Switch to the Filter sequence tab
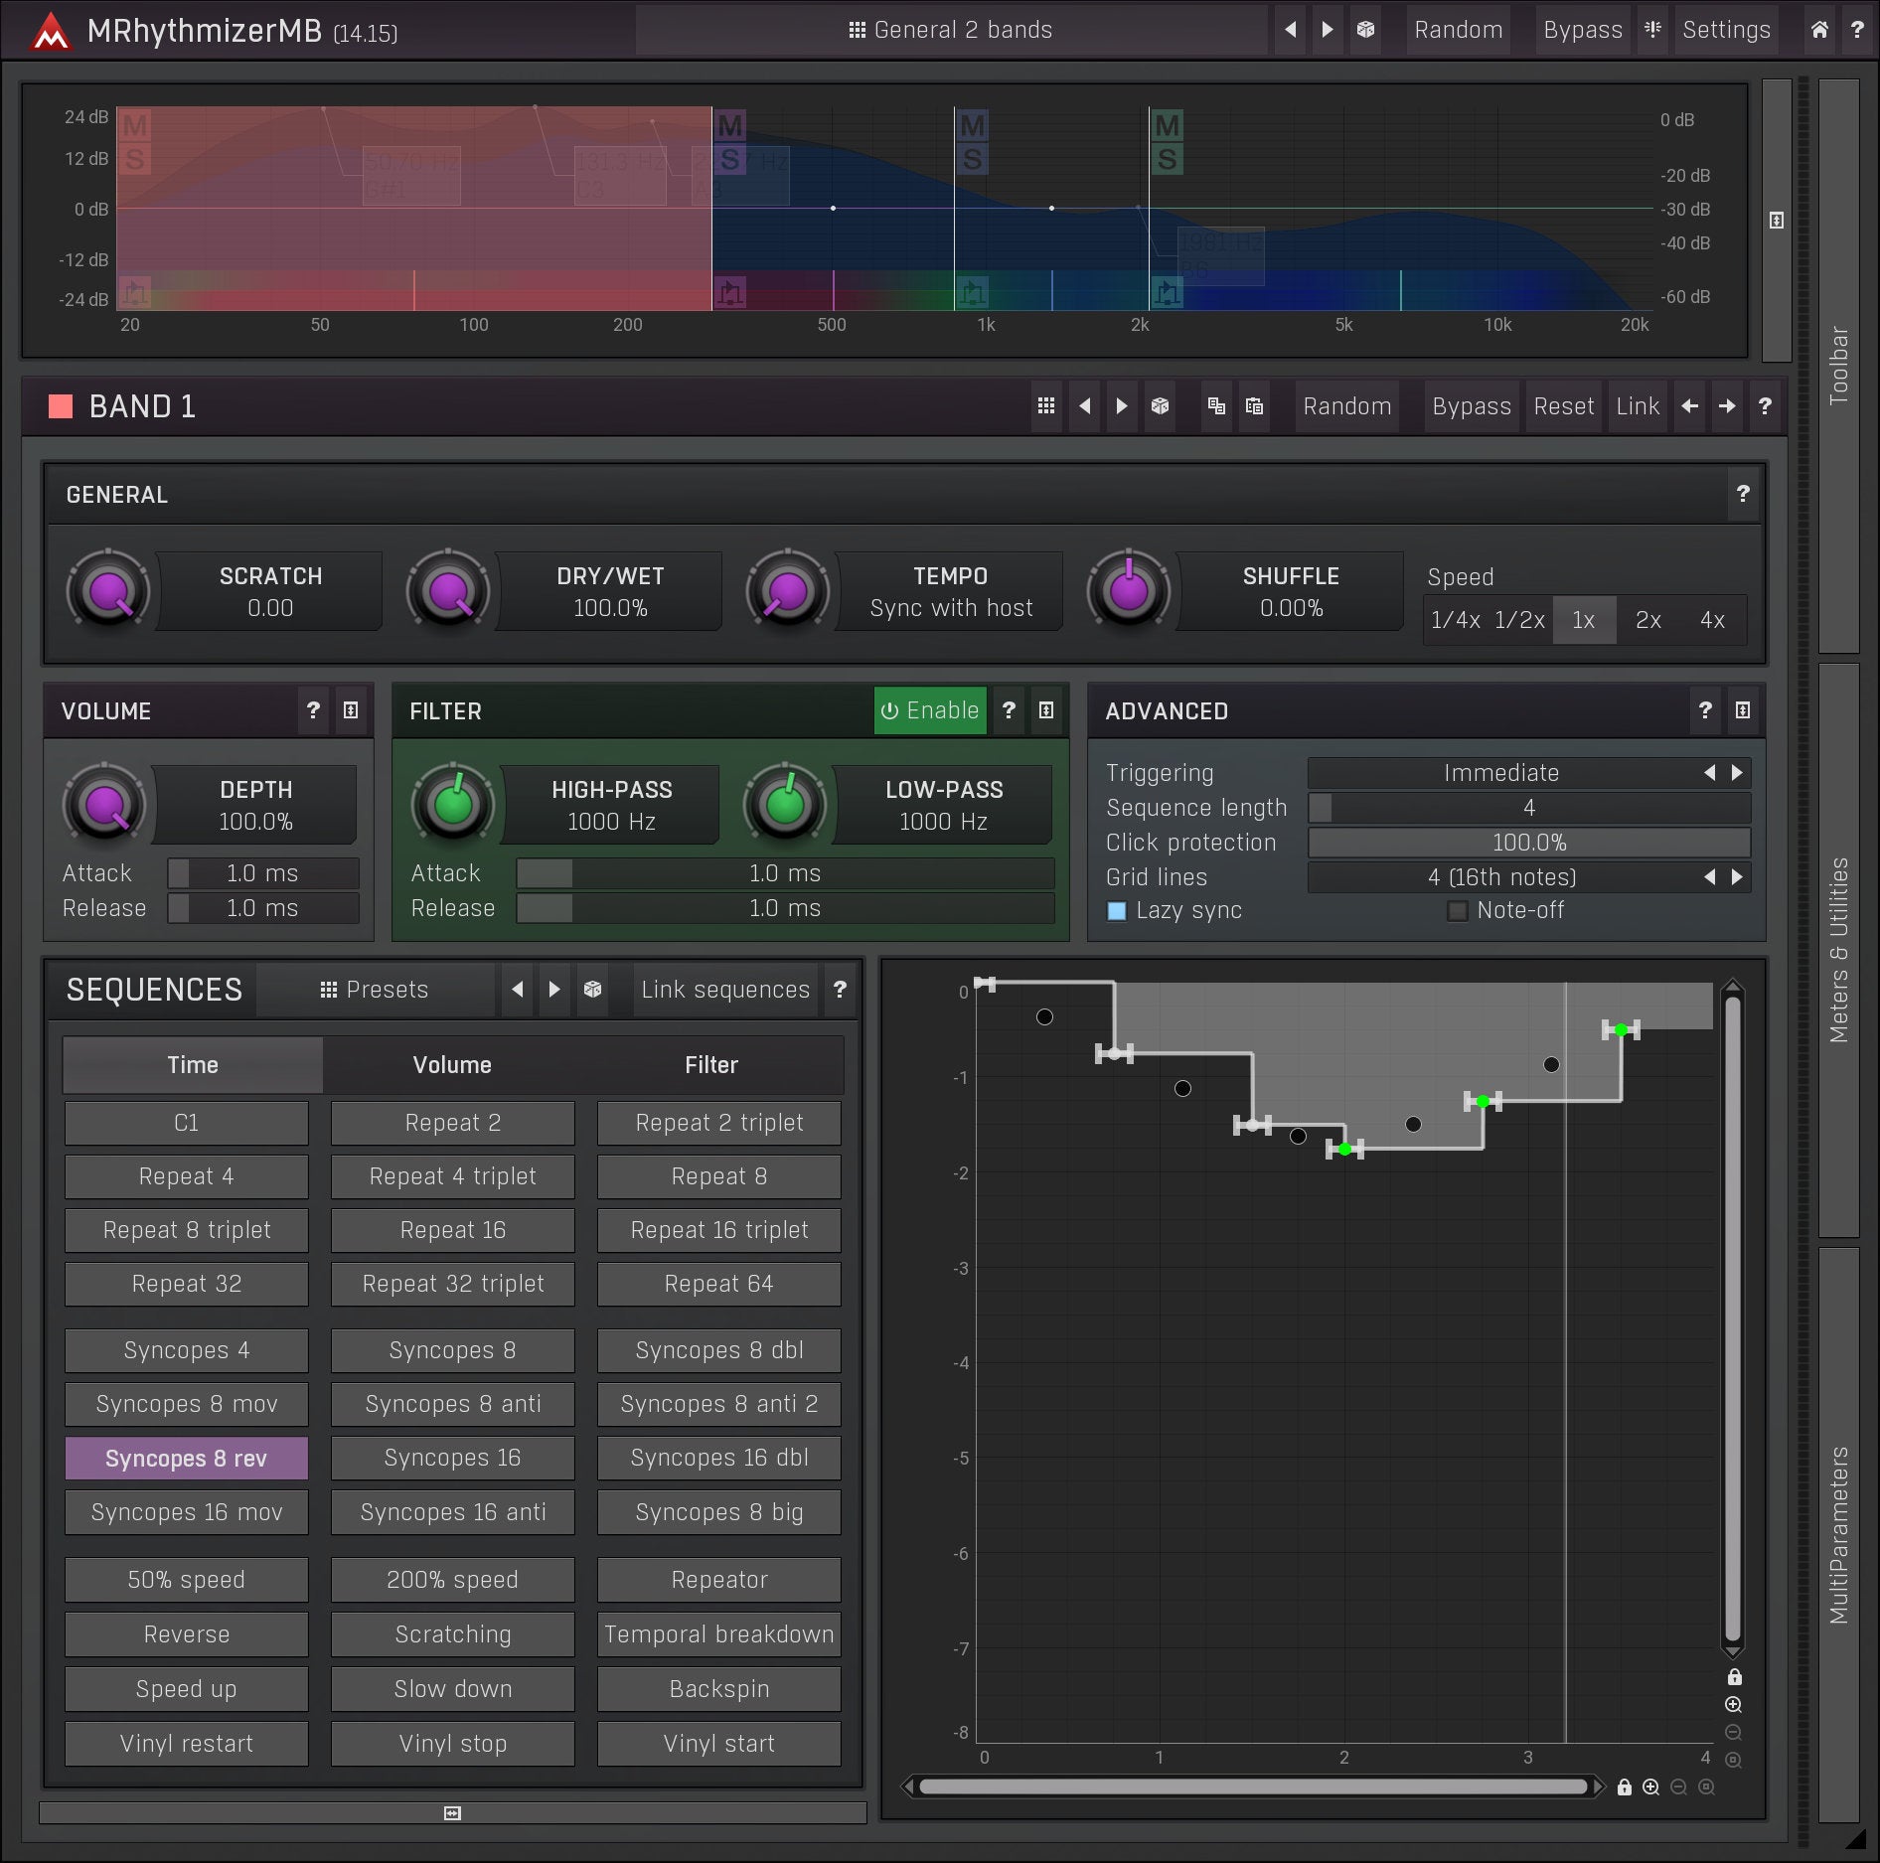Image resolution: width=1880 pixels, height=1863 pixels. pos(711,1065)
